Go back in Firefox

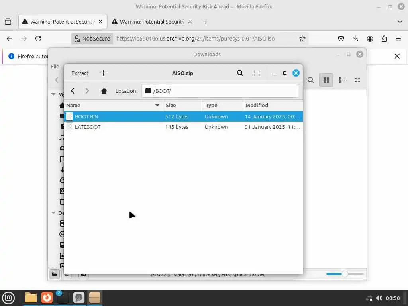pos(10,39)
